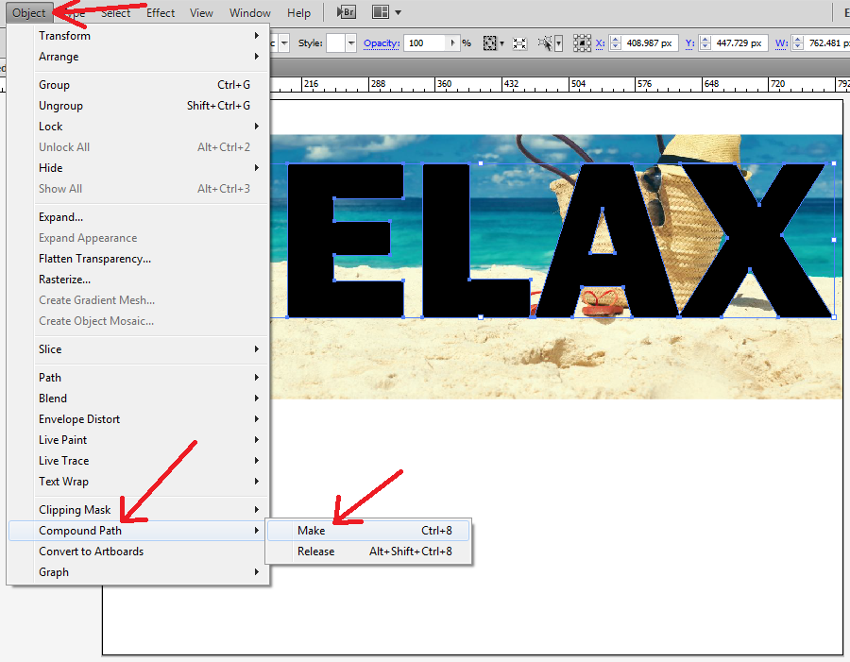The image size is (850, 662).
Task: Open the dropdown left of Style label
Action: pyautogui.click(x=284, y=42)
